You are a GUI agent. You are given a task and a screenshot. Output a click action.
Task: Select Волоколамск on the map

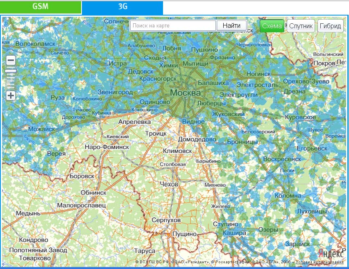click(35, 43)
